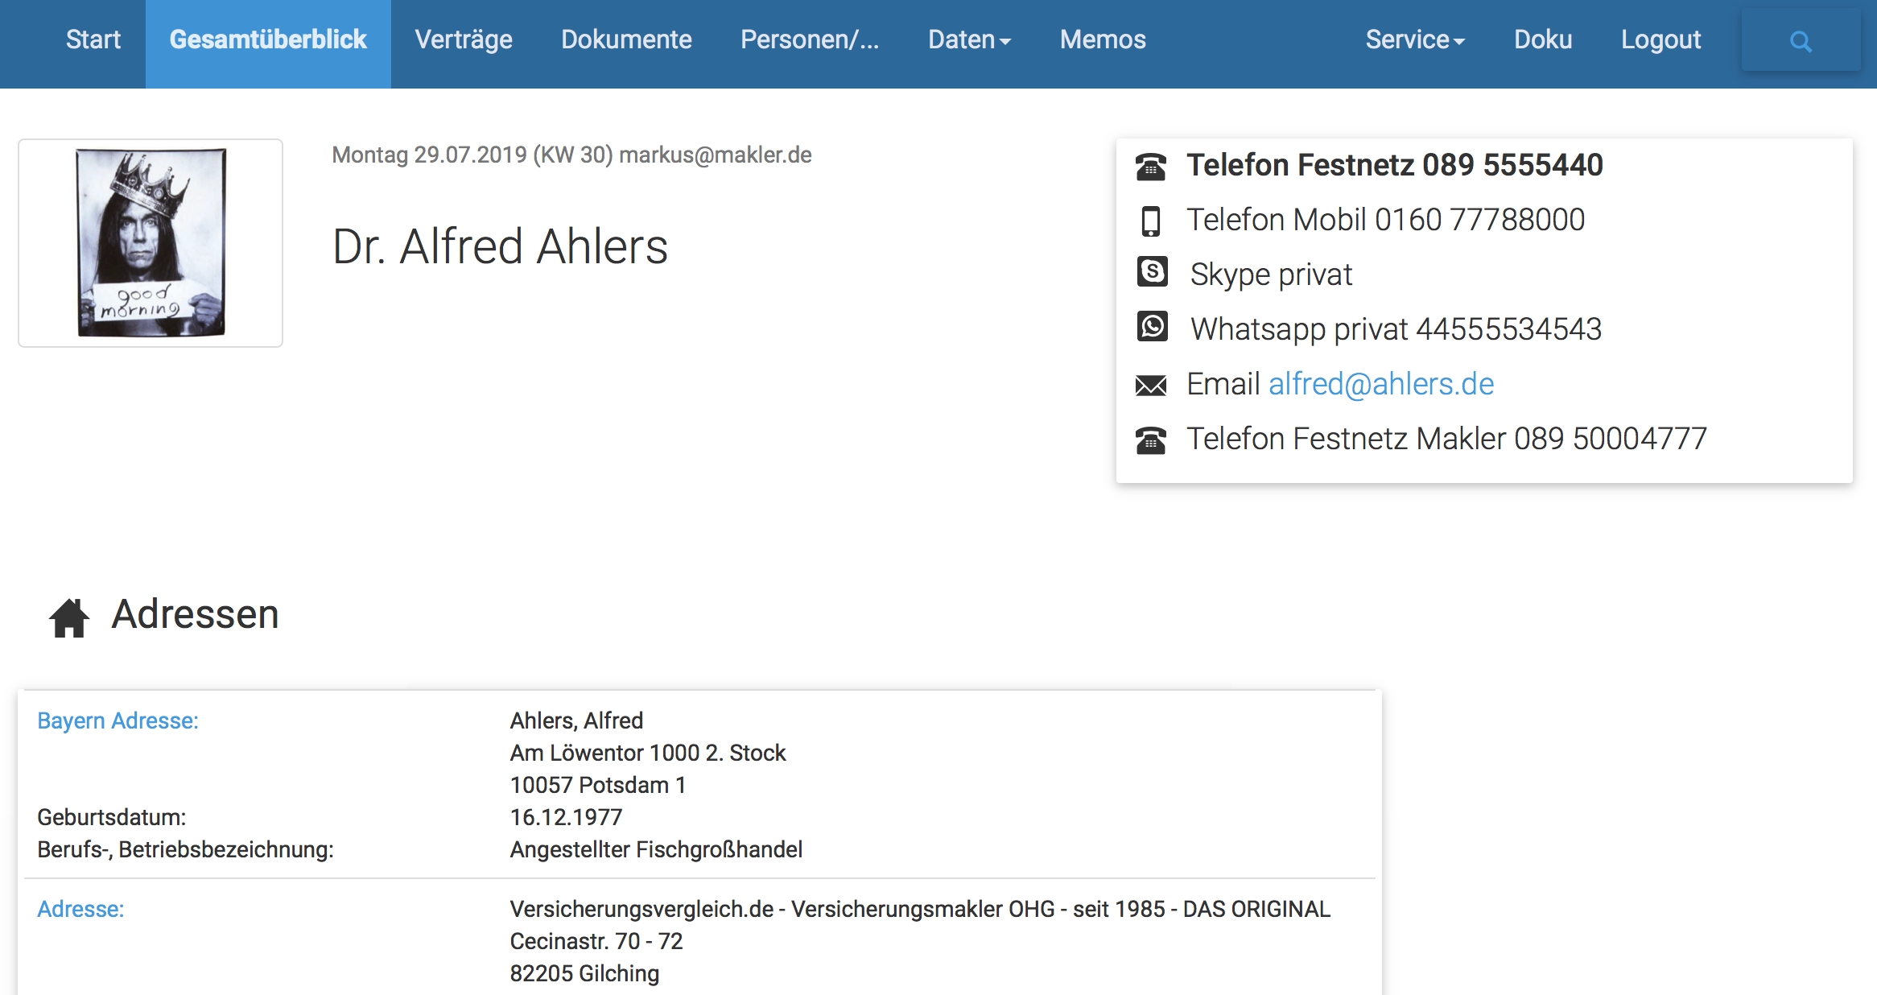The width and height of the screenshot is (1877, 995).
Task: Expand the Daten dropdown menu
Action: (x=969, y=40)
